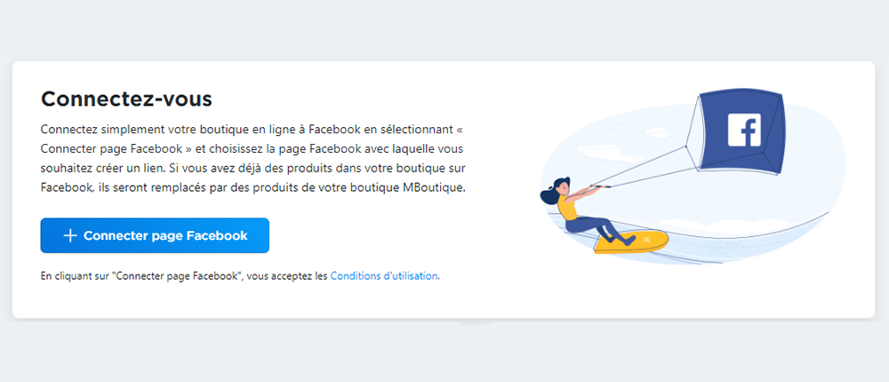Click the plus icon inside the blue button
Image resolution: width=889 pixels, height=382 pixels.
click(x=69, y=235)
